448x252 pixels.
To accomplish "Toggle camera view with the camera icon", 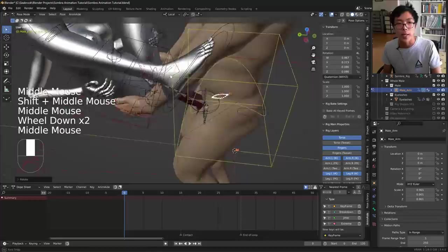I will point(313,62).
